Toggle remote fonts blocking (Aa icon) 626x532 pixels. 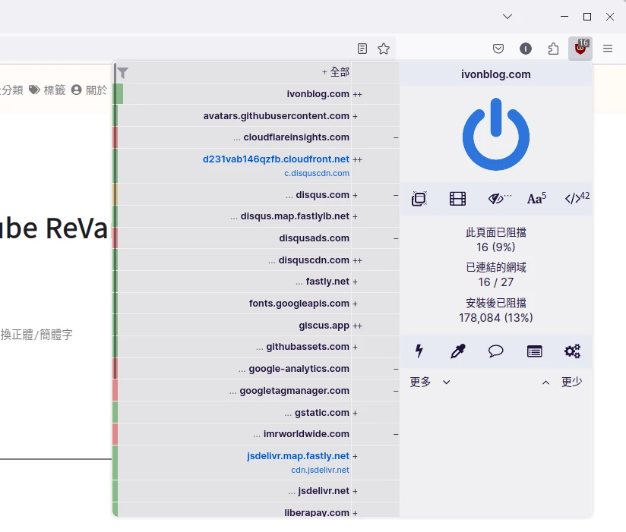[x=536, y=199]
